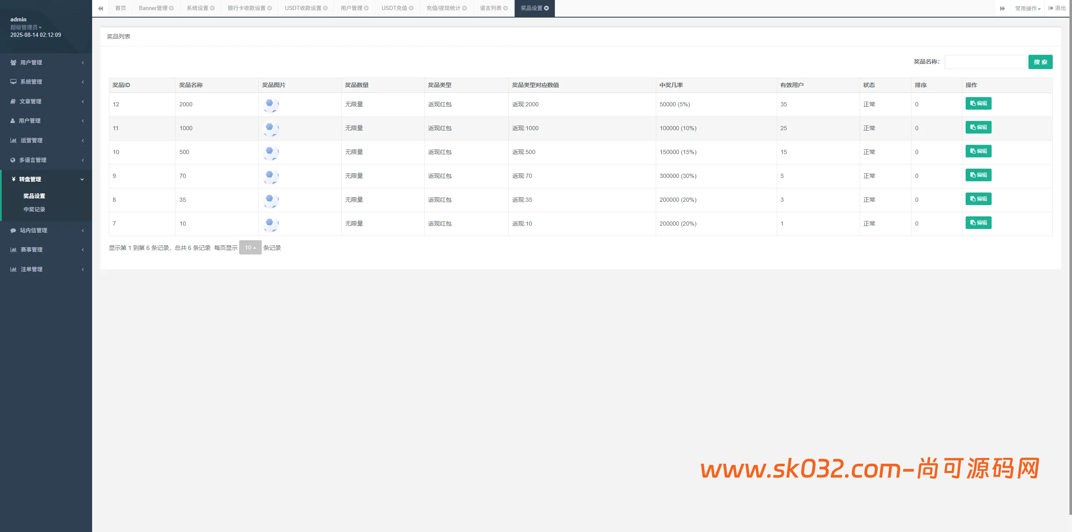Close the Banner管理 tab with its x icon
Viewport: 1072px width, 532px height.
(171, 8)
